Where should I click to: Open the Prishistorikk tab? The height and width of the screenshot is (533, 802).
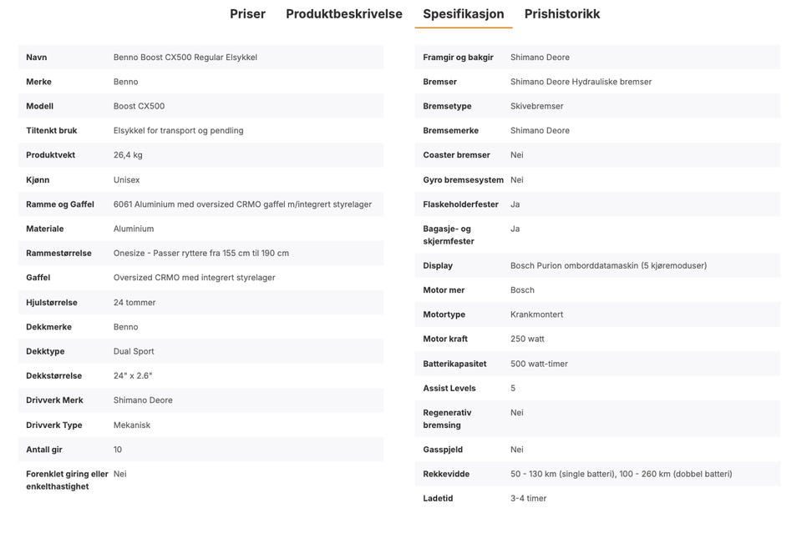(x=562, y=14)
